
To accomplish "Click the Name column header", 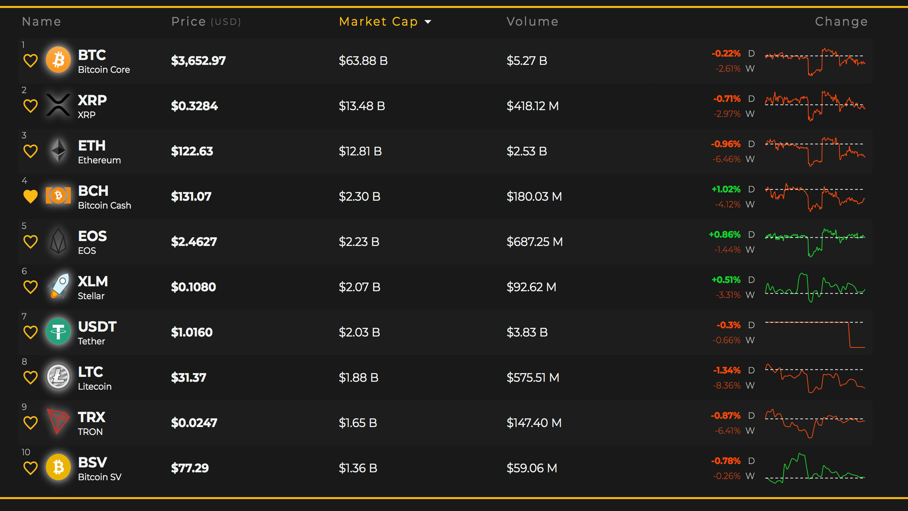I will pos(42,22).
